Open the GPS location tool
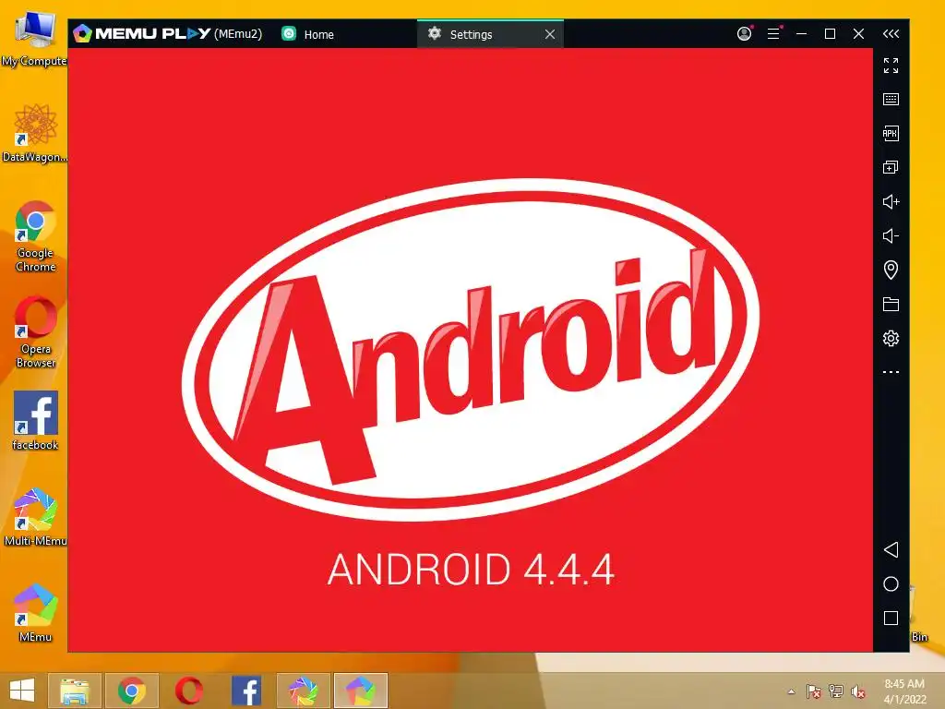This screenshot has width=945, height=709. (x=891, y=270)
